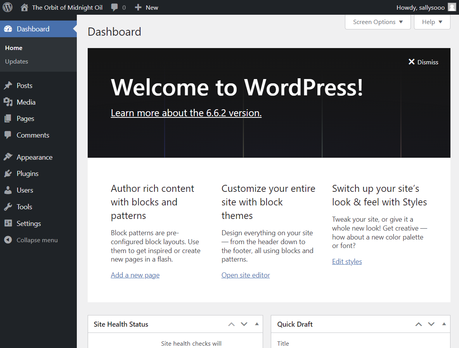Click Site Health Status widget title
This screenshot has width=459, height=348.
(121, 324)
